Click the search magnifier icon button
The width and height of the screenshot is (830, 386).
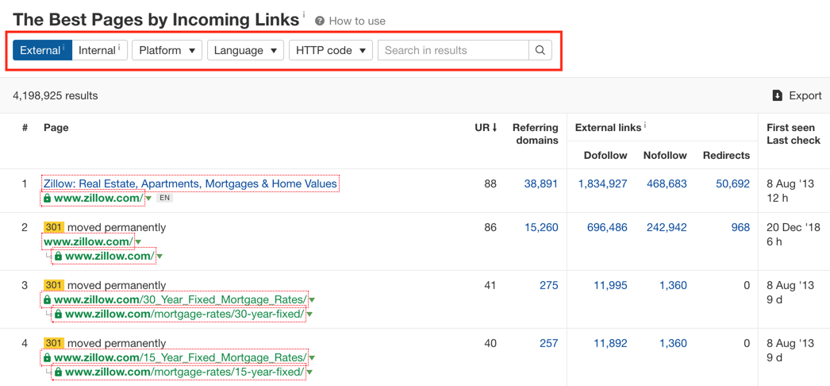(x=540, y=50)
